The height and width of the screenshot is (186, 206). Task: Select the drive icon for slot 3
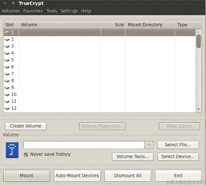(7, 46)
